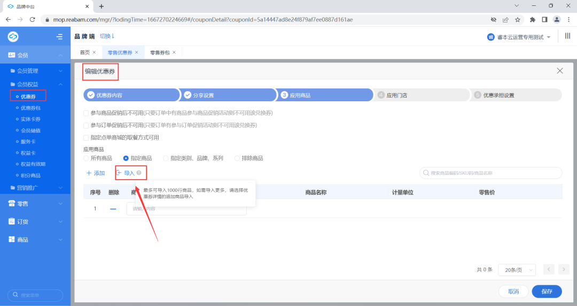
Task: Enable 参与商品促销后不可用 checkbox
Action: click(x=86, y=113)
